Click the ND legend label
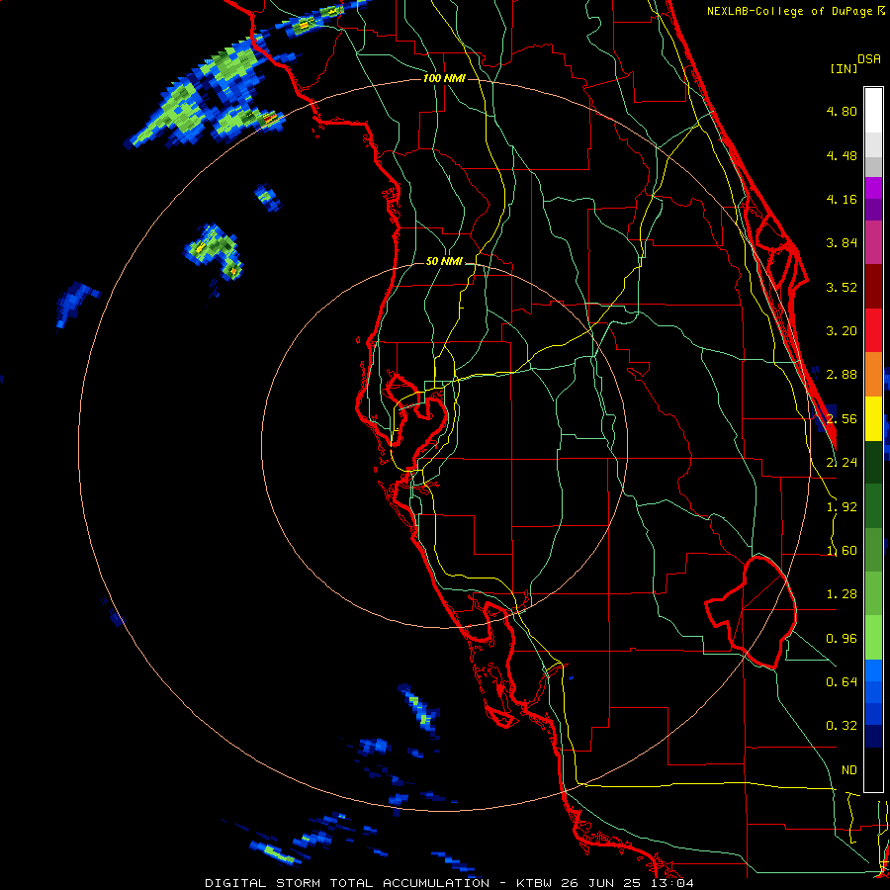890x890 pixels. [x=849, y=770]
